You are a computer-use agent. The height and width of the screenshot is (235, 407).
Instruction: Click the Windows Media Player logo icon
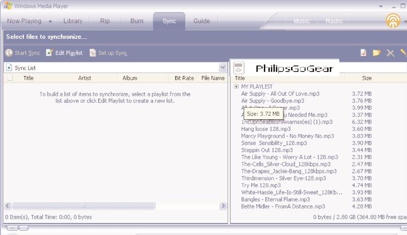click(x=8, y=5)
